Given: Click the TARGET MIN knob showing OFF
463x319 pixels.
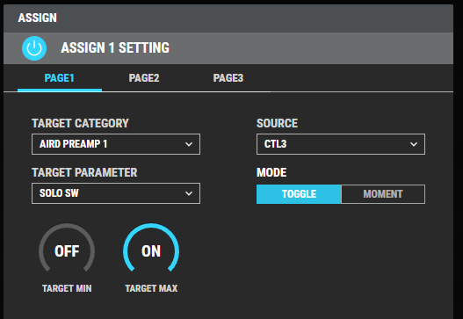Looking at the screenshot, I should pos(67,250).
